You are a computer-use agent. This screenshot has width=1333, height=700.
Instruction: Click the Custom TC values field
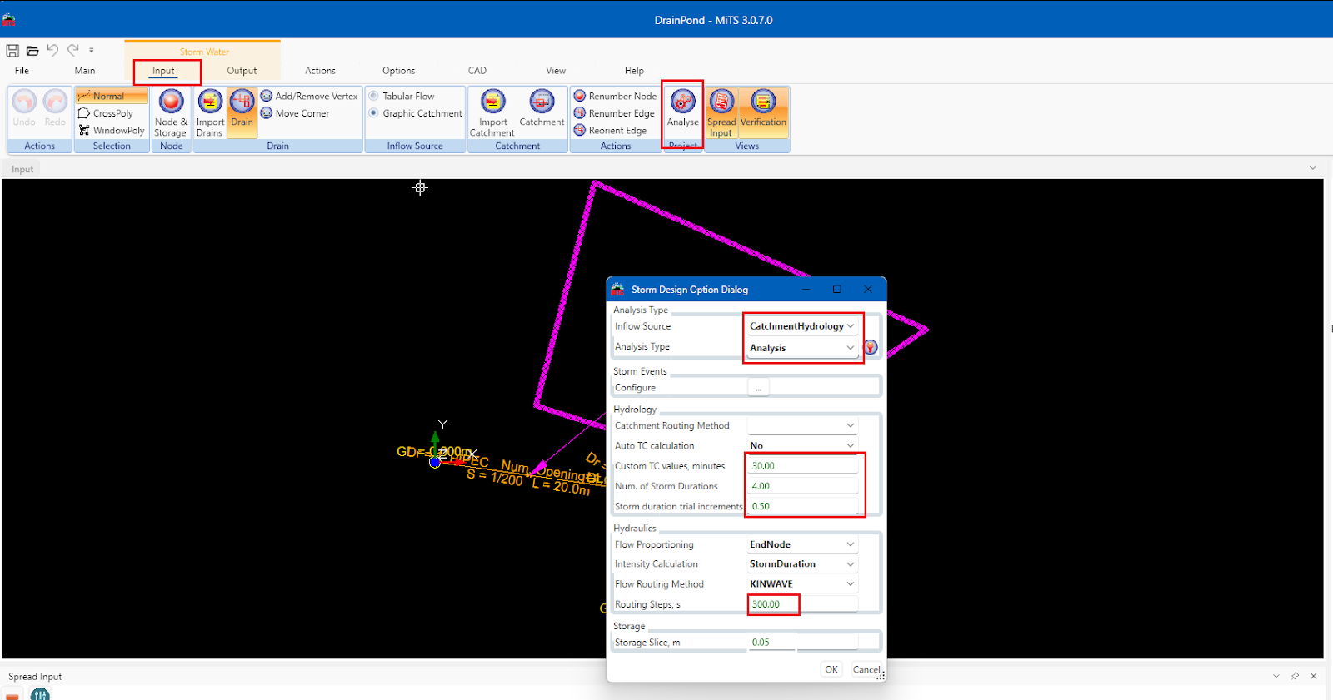pyautogui.click(x=803, y=466)
